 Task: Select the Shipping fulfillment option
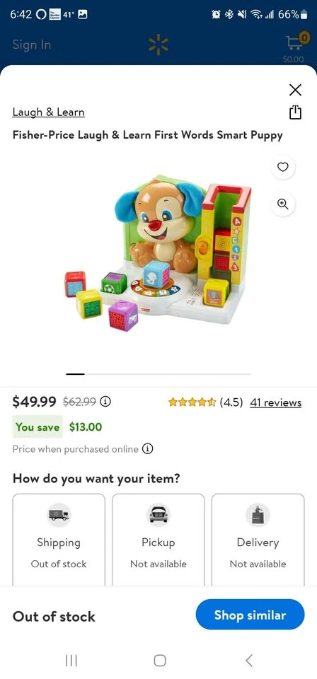[x=59, y=540]
